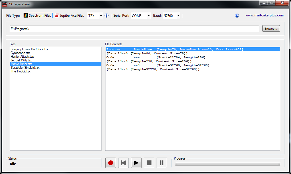Image resolution: width=291 pixels, height=174 pixels.
Task: Click the ZX Tape Player title bar icon
Action: tap(5, 4)
